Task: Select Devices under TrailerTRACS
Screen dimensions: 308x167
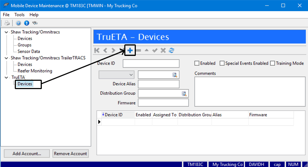Action: [25, 65]
